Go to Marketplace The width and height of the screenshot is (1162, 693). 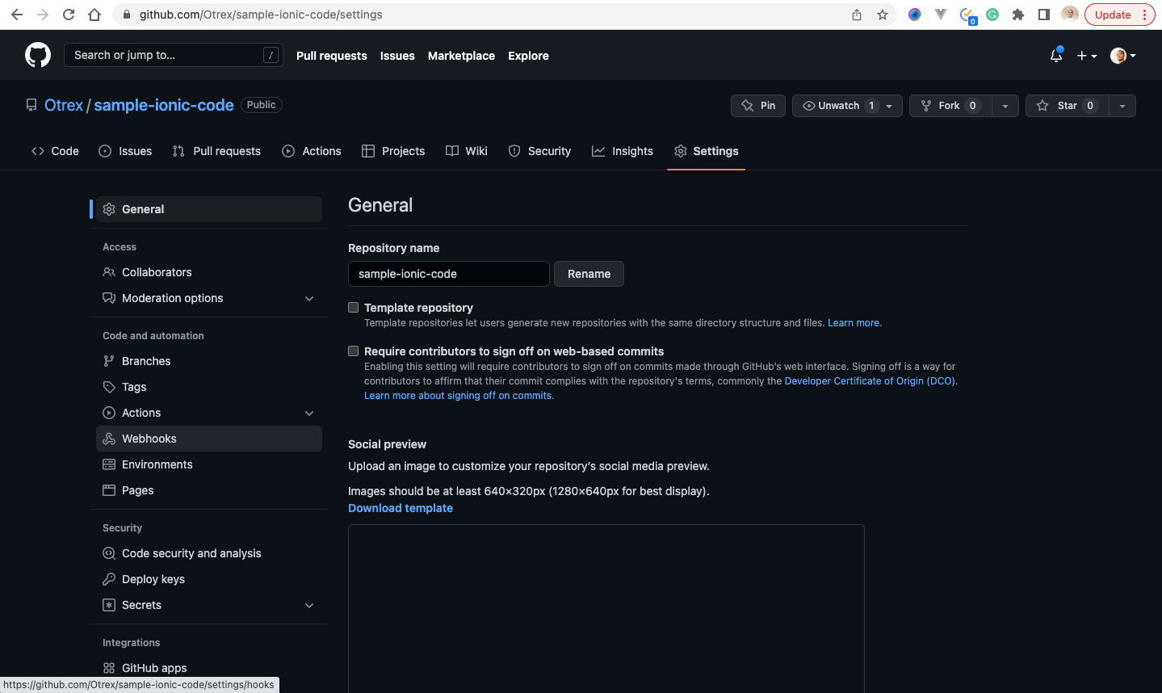[461, 56]
